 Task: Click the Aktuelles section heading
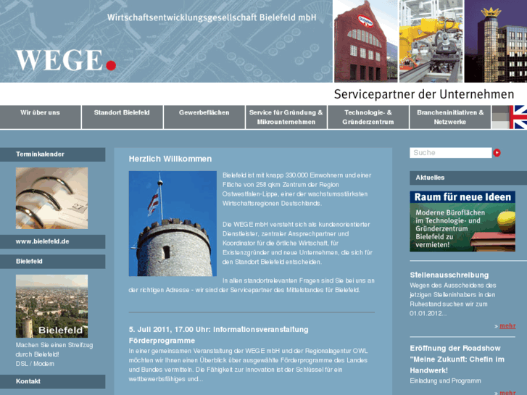468,178
